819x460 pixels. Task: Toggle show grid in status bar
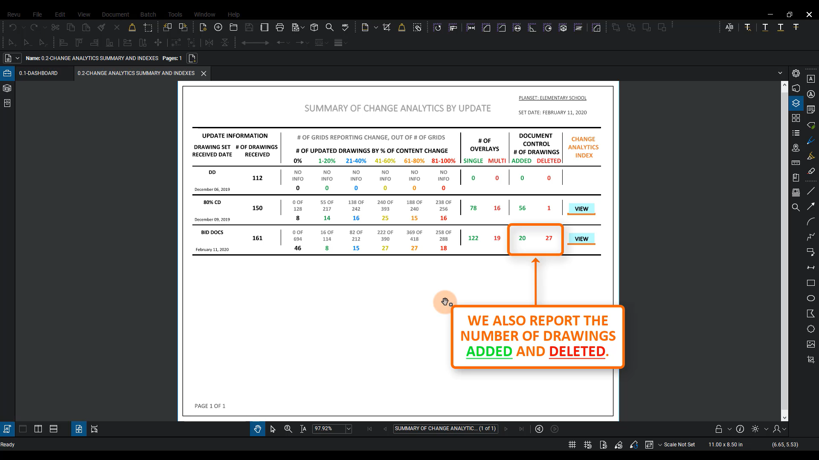click(572, 445)
